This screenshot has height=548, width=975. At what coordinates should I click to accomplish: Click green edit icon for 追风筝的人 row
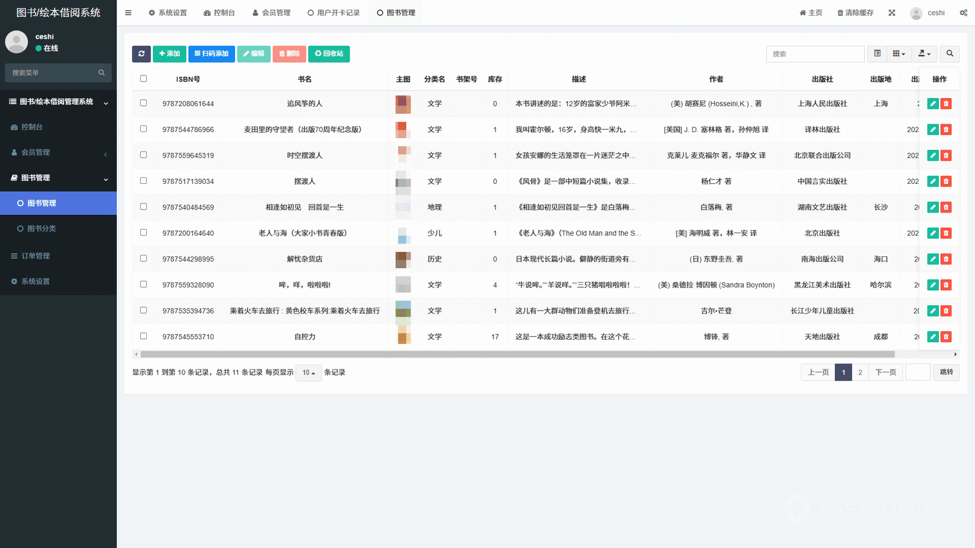tap(932, 104)
